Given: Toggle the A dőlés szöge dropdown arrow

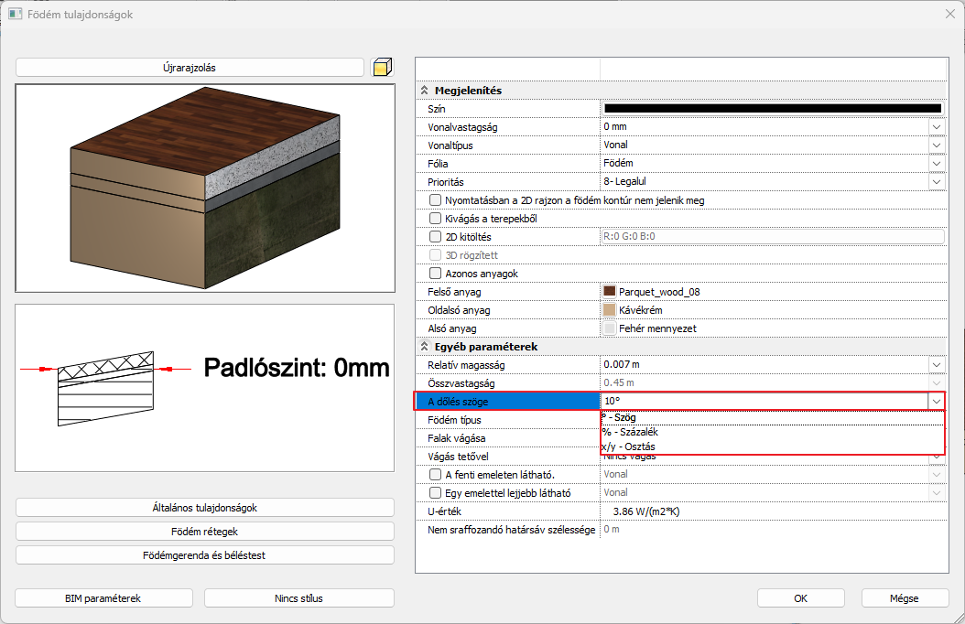Looking at the screenshot, I should [x=937, y=402].
